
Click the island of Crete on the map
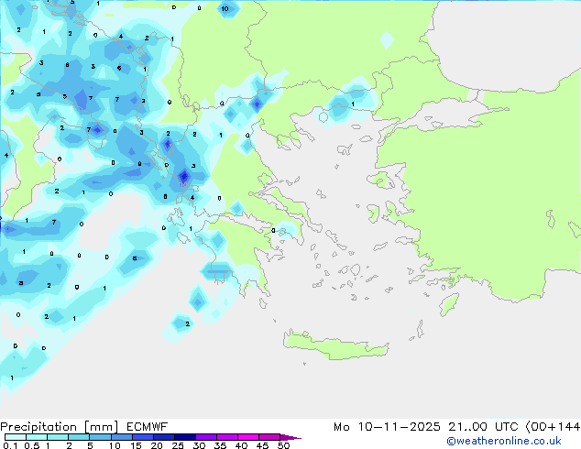pyautogui.click(x=335, y=346)
